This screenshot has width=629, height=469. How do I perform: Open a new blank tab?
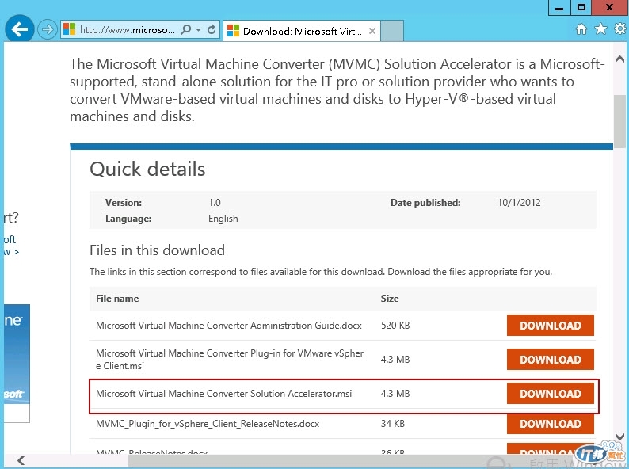[x=392, y=31]
